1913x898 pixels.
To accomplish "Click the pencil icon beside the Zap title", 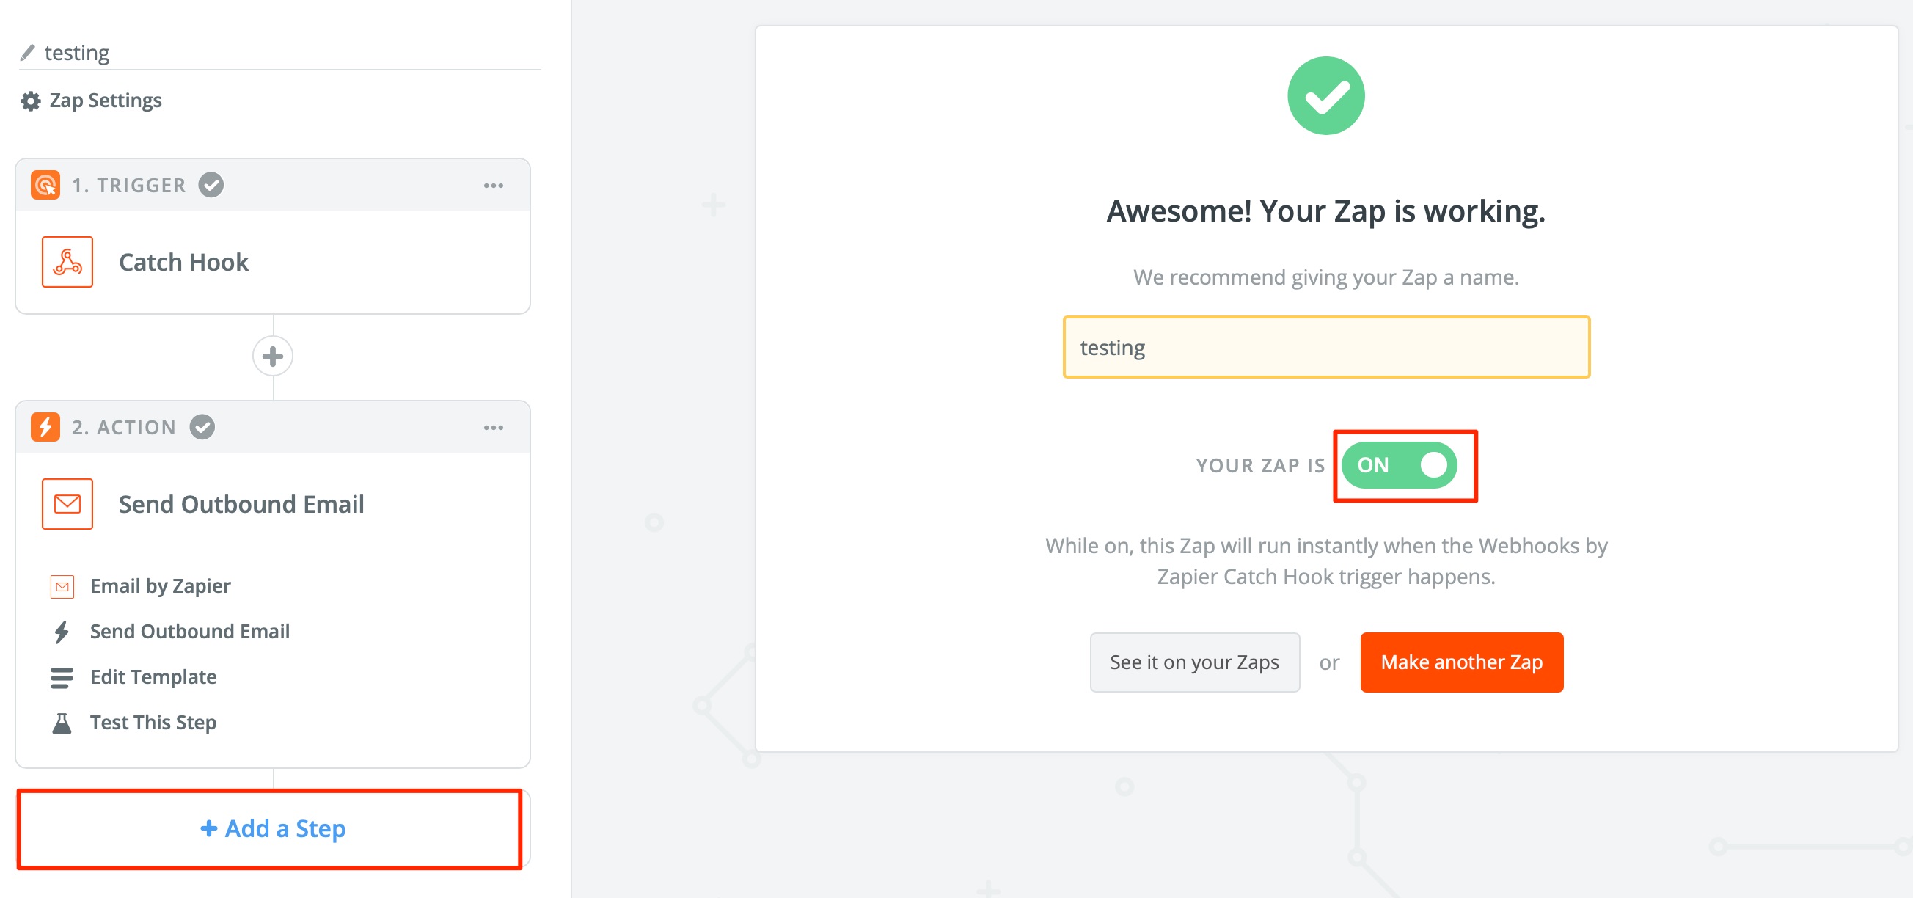I will 27,53.
